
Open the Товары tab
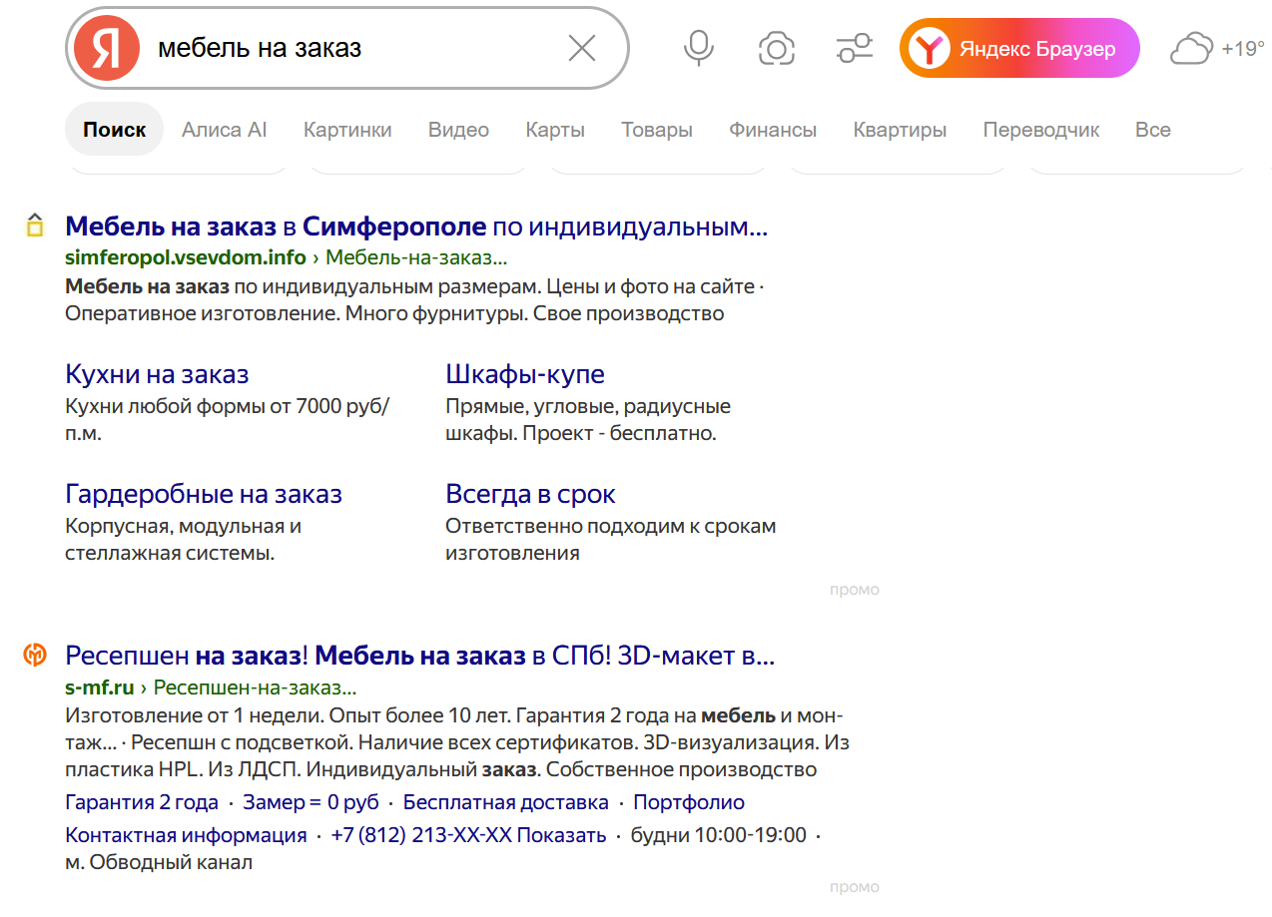point(657,130)
